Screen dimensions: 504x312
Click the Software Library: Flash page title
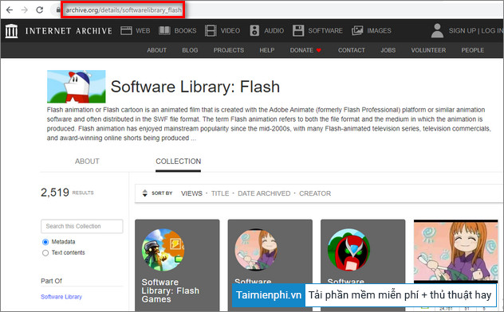[195, 87]
